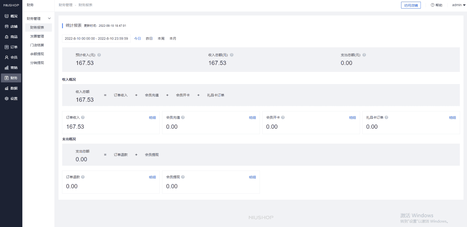Click the 访问店铺 button
Image resolution: width=467 pixels, height=227 pixels.
(411, 5)
